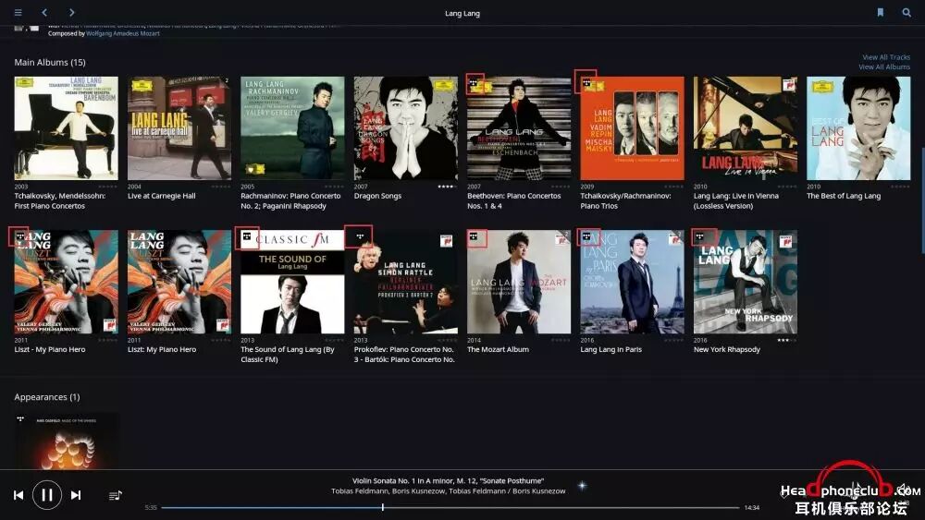Open composer Wolfgang Amadeus Mozart link
The image size is (925, 520).
point(123,33)
